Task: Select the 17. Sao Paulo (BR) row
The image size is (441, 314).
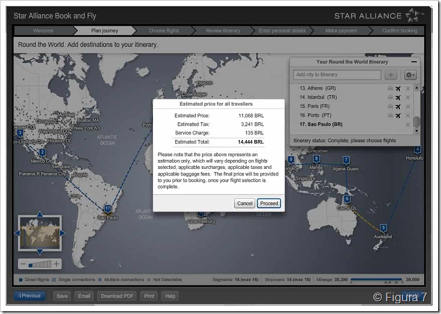Action: tap(352, 124)
